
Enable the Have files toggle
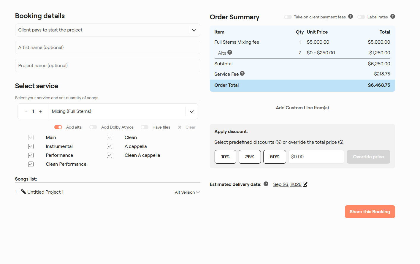145,127
